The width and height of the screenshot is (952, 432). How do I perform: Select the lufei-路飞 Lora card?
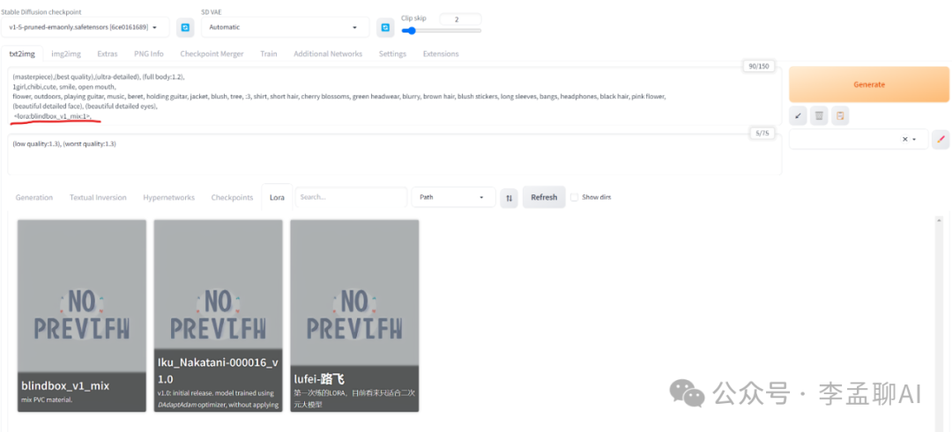(x=354, y=316)
